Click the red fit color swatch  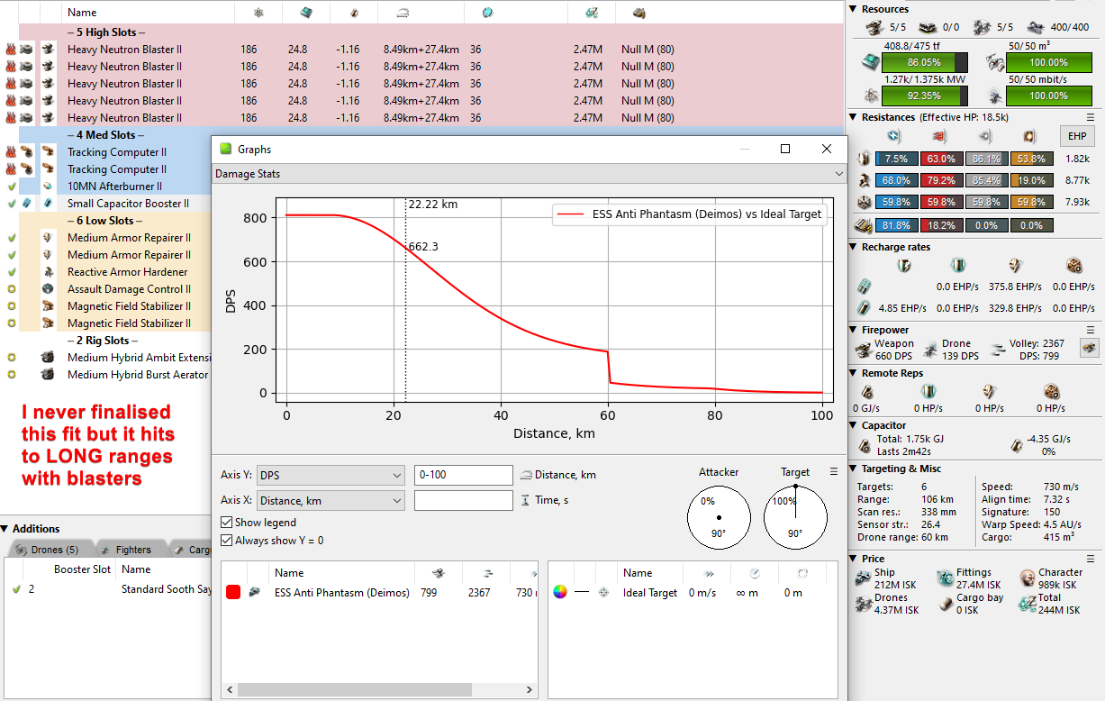233,592
